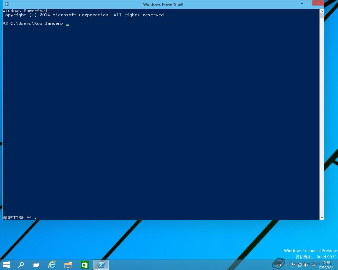Open the Start menu
338x270 pixels.
(7, 265)
